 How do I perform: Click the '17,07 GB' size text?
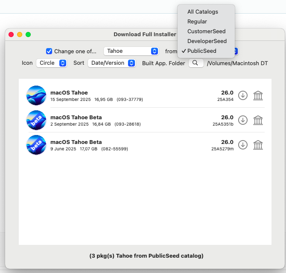point(88,149)
